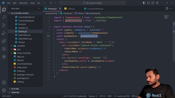Screen dimensions: 175x98
Task: Click the components breadcrumb
Action: click(51, 13)
